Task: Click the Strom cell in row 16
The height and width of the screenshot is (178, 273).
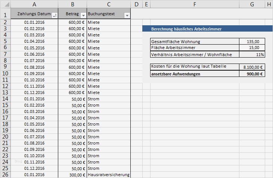Action: coord(109,111)
